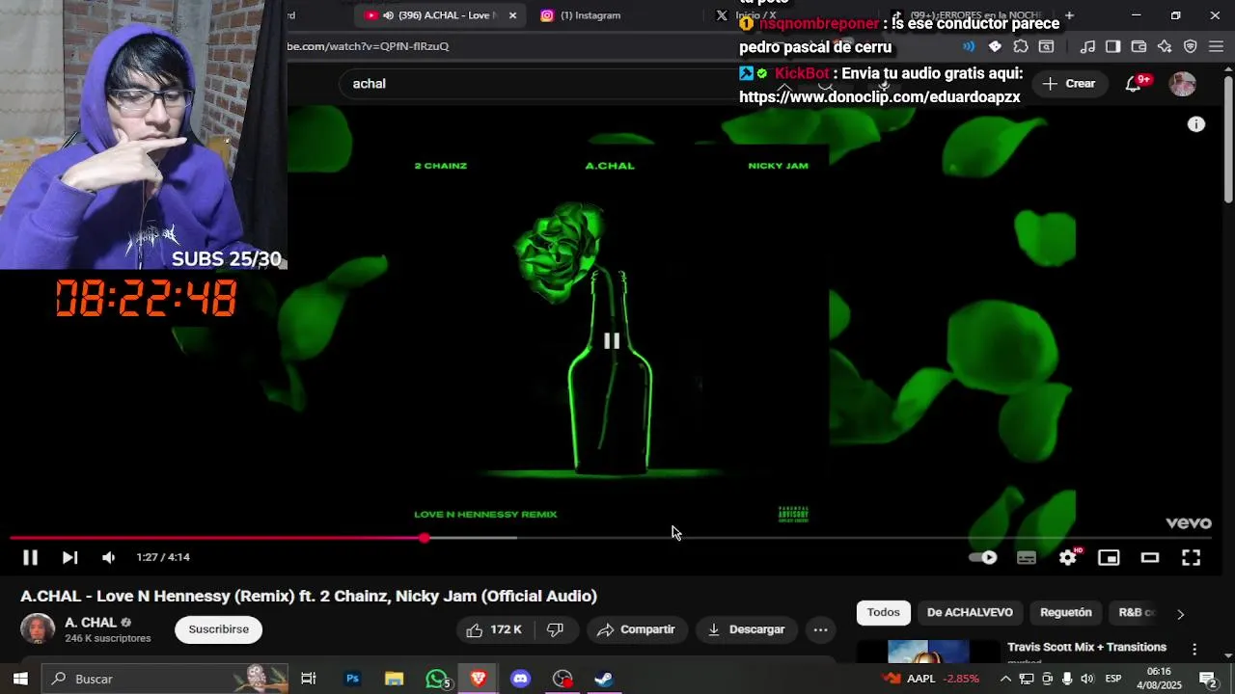Expand the hidden system tray icons
The image size is (1235, 694).
pos(1005,679)
